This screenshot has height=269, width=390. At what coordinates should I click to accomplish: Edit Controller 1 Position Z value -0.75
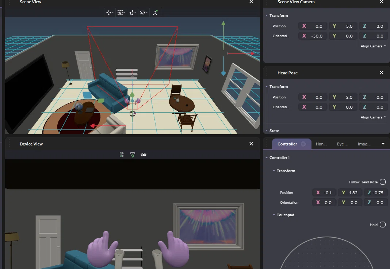(x=375, y=192)
